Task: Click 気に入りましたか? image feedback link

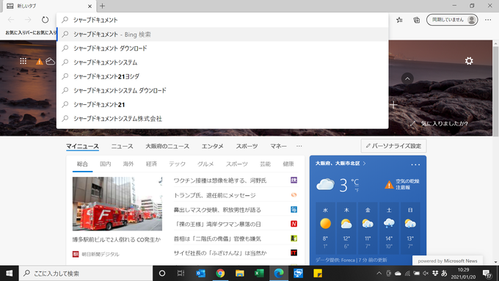Action: tap(444, 123)
